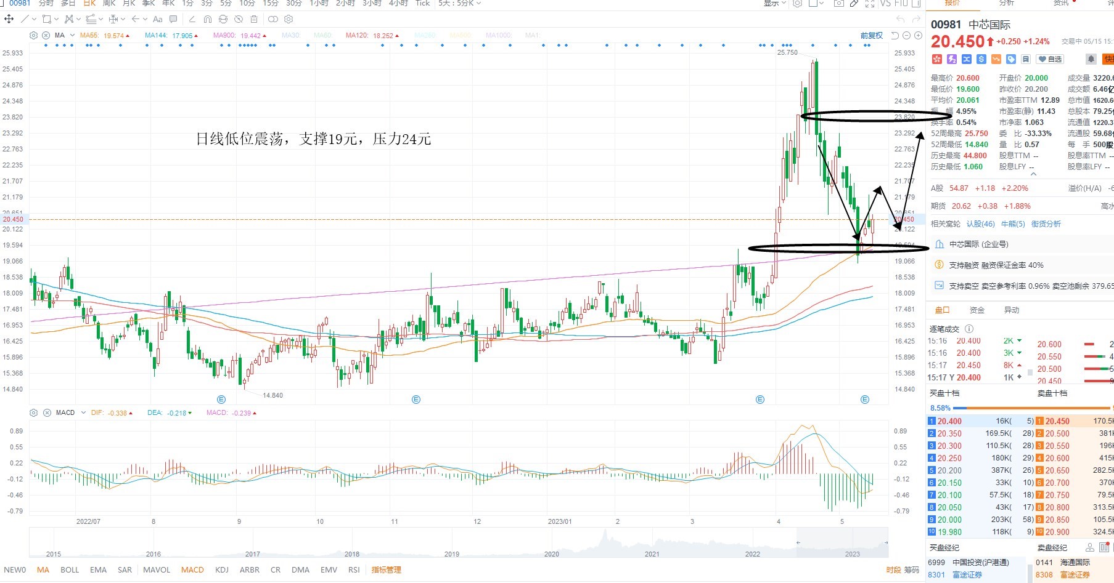Click the blue dollar sign badge icon
The width and height of the screenshot is (1114, 583).
click(x=981, y=59)
